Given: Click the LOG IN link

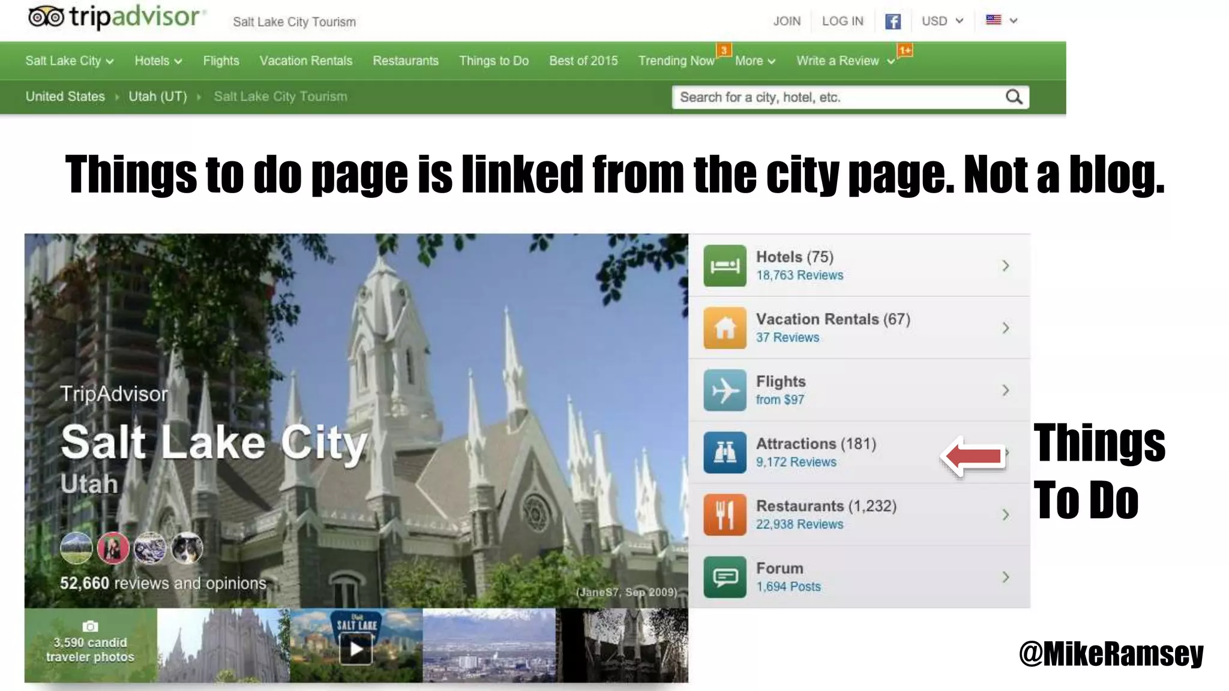Looking at the screenshot, I should click(x=843, y=21).
